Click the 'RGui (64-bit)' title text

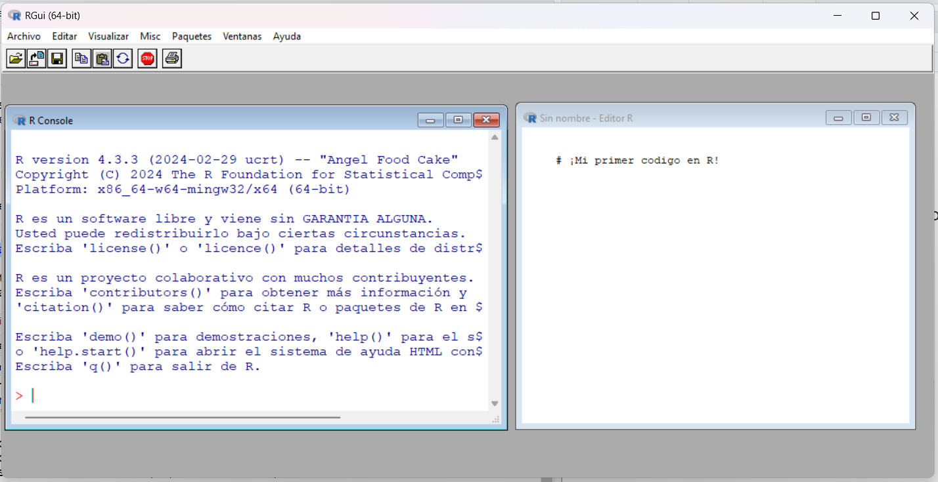(x=52, y=15)
